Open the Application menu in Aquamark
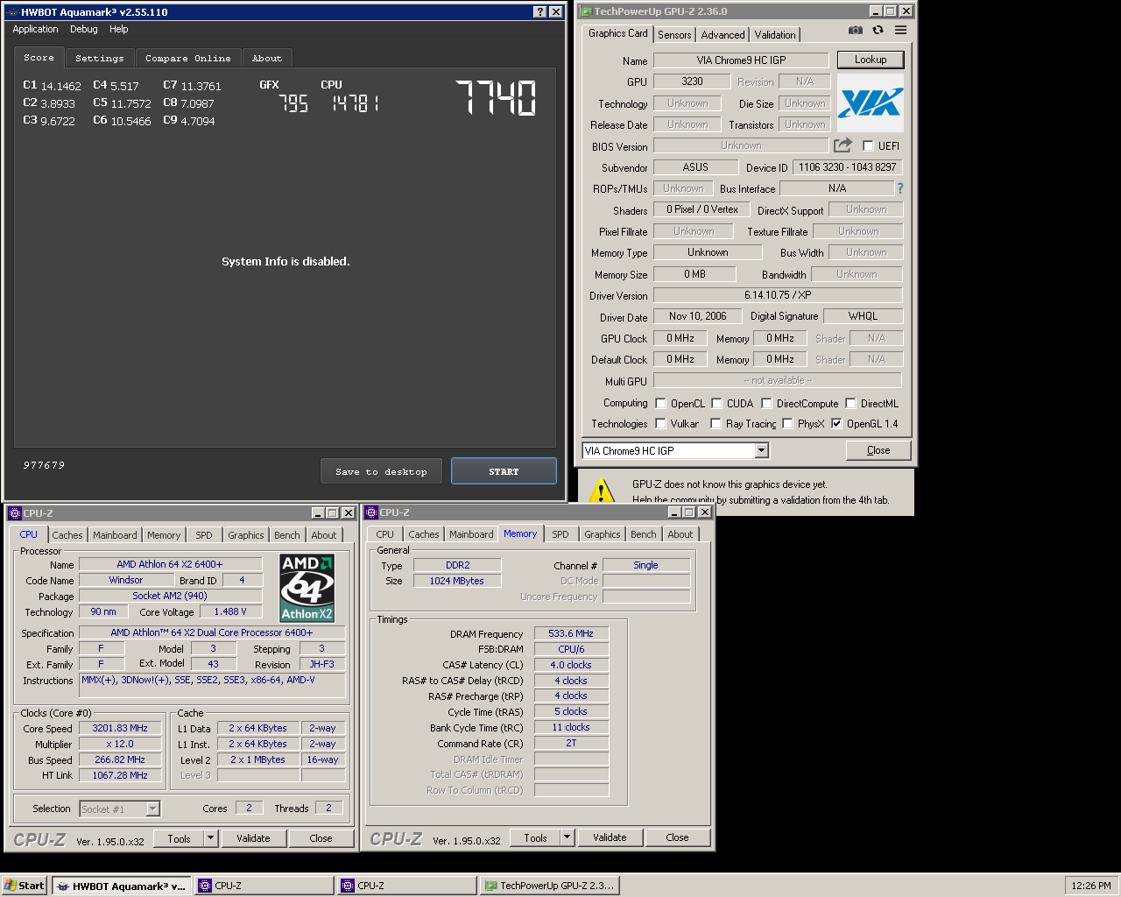Image resolution: width=1121 pixels, height=897 pixels. click(35, 29)
